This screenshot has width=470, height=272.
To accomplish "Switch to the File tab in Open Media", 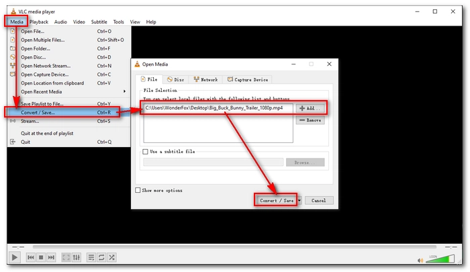I will (149, 79).
